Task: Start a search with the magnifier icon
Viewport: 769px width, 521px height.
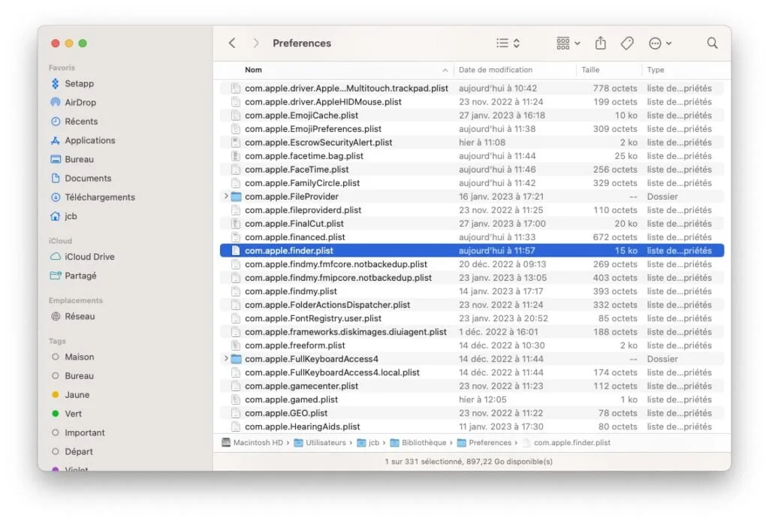Action: [x=711, y=43]
